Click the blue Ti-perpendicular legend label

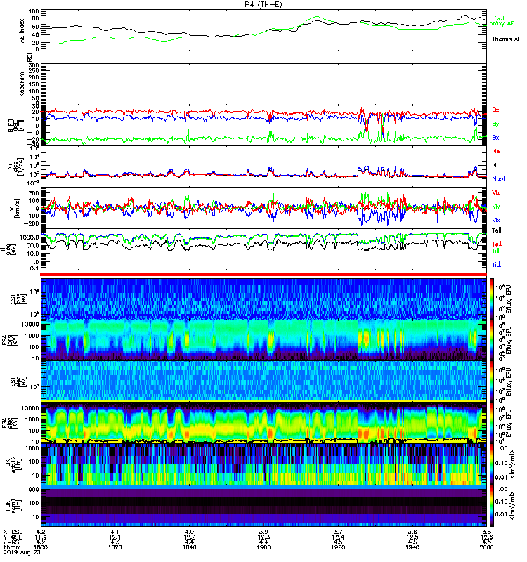(496, 265)
